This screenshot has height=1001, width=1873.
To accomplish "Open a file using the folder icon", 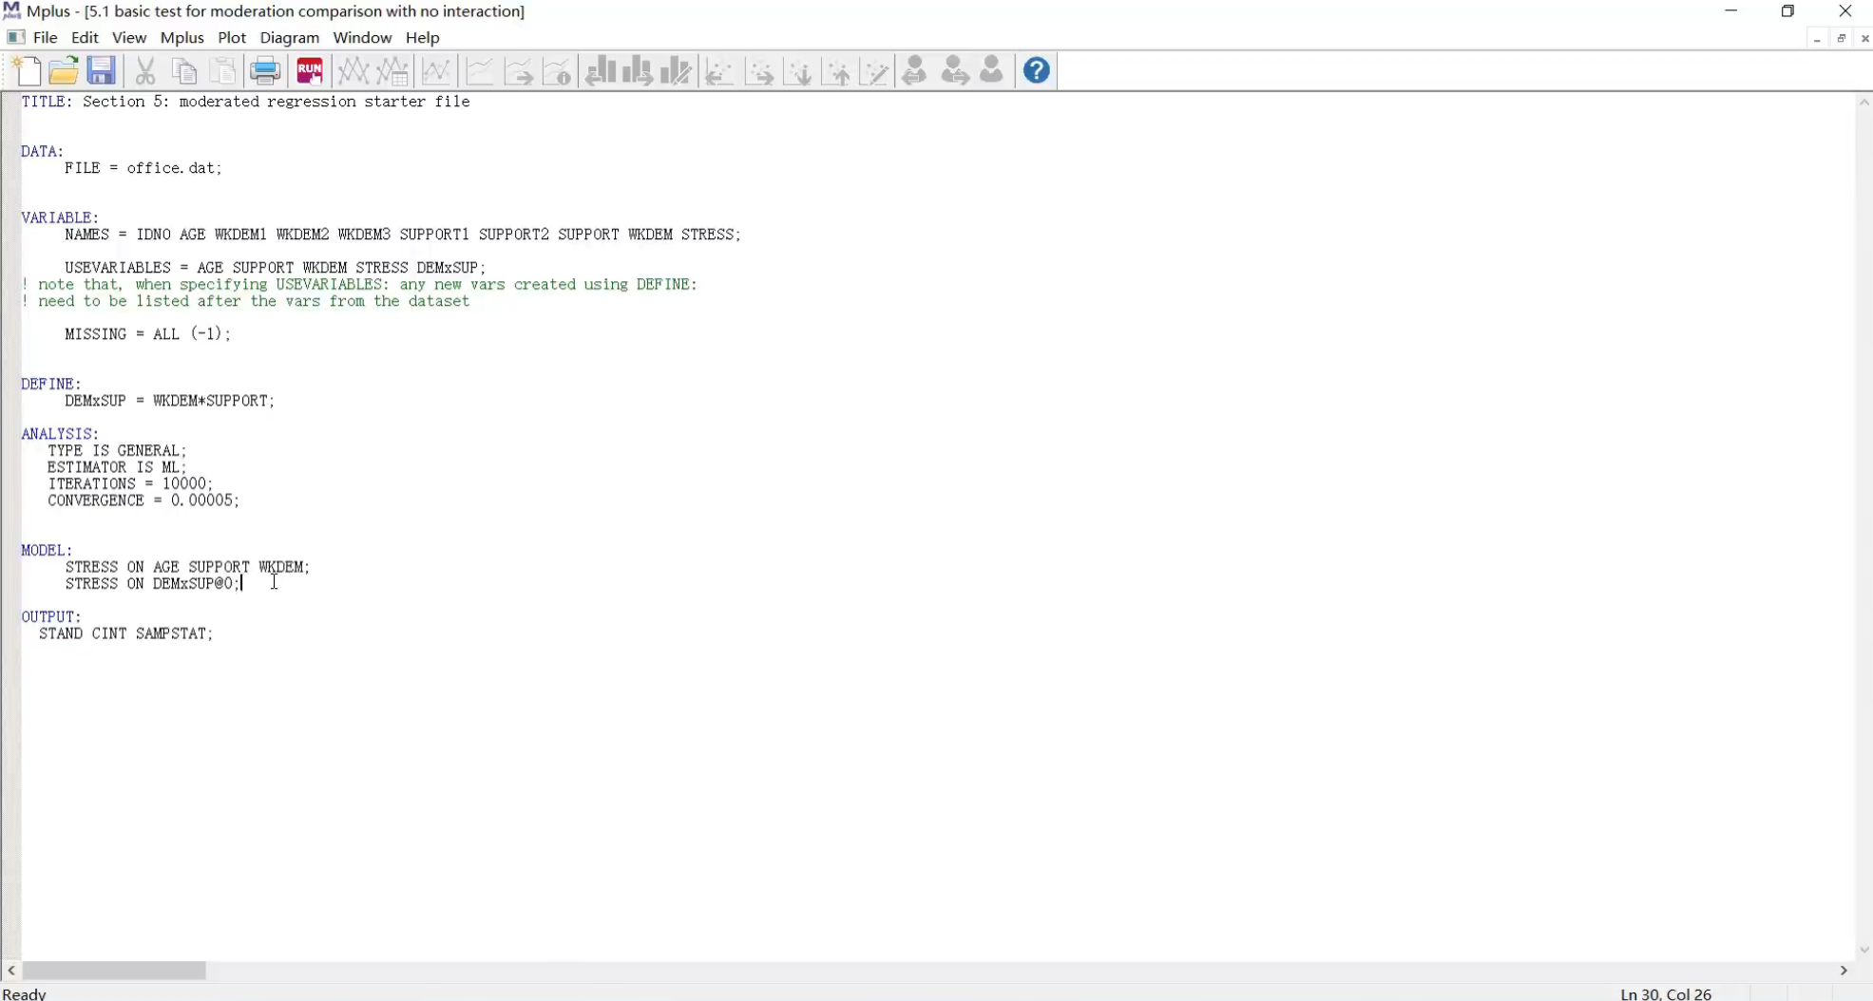I will tap(64, 71).
